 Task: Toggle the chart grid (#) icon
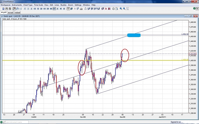pos(72,9)
